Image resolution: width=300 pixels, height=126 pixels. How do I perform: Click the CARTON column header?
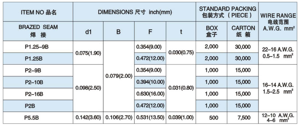click(x=243, y=31)
